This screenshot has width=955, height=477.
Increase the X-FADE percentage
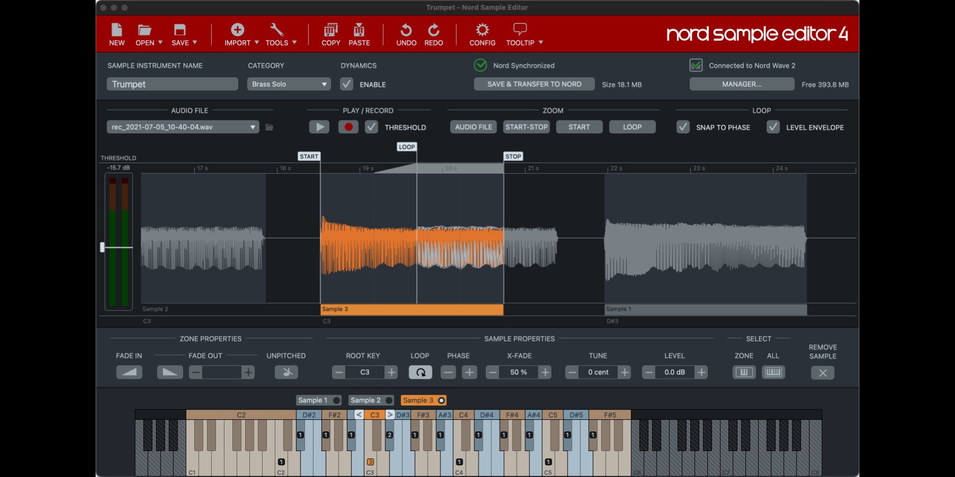(x=545, y=372)
